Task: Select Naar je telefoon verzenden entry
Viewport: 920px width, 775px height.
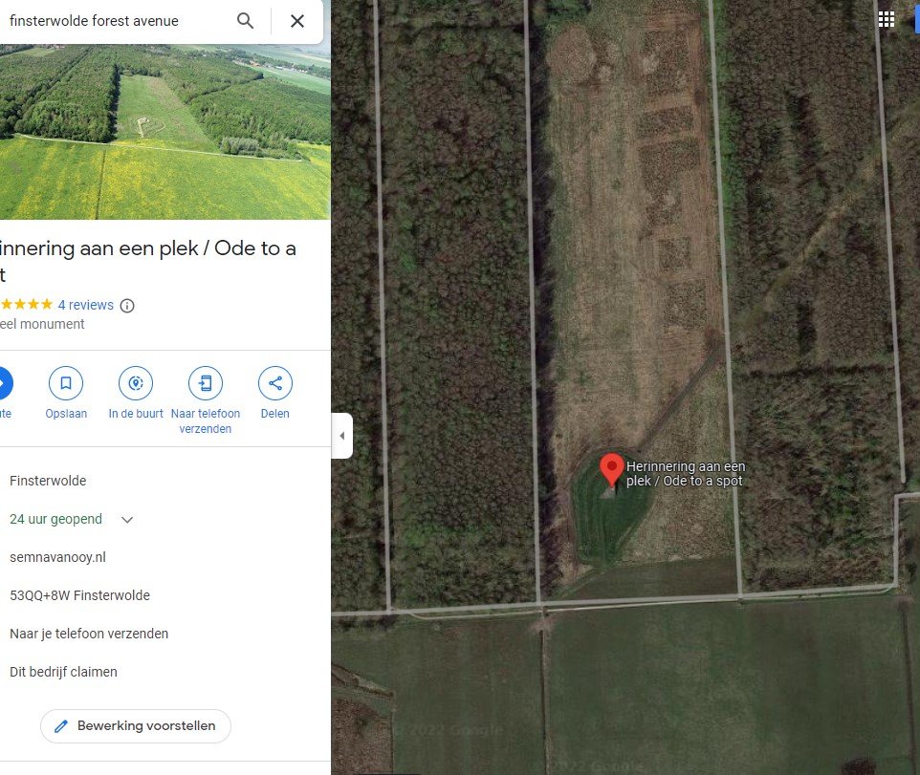Action: pyautogui.click(x=89, y=634)
